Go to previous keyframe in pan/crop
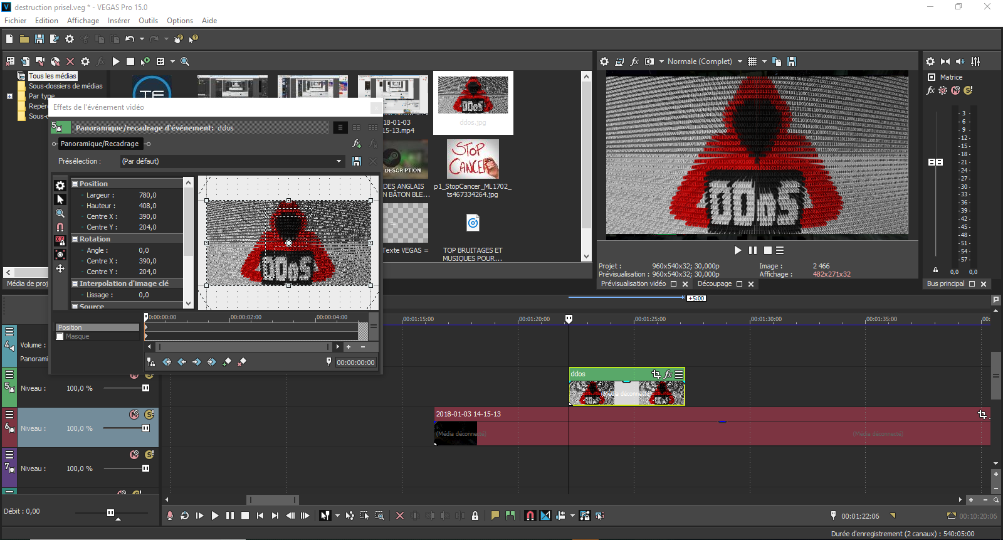This screenshot has height=540, width=1003. click(182, 362)
